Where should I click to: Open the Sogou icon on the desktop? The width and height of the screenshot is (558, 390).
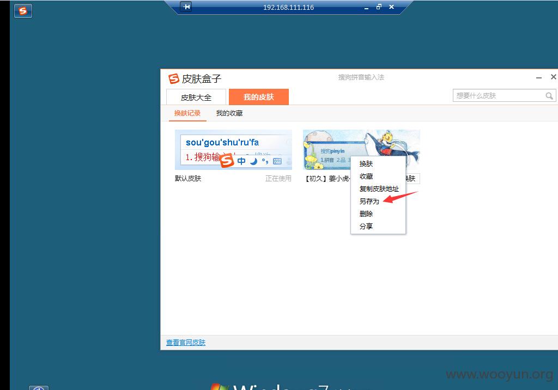point(23,11)
